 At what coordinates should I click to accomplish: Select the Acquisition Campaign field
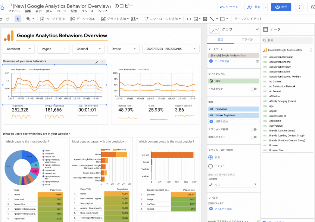(x=281, y=57)
